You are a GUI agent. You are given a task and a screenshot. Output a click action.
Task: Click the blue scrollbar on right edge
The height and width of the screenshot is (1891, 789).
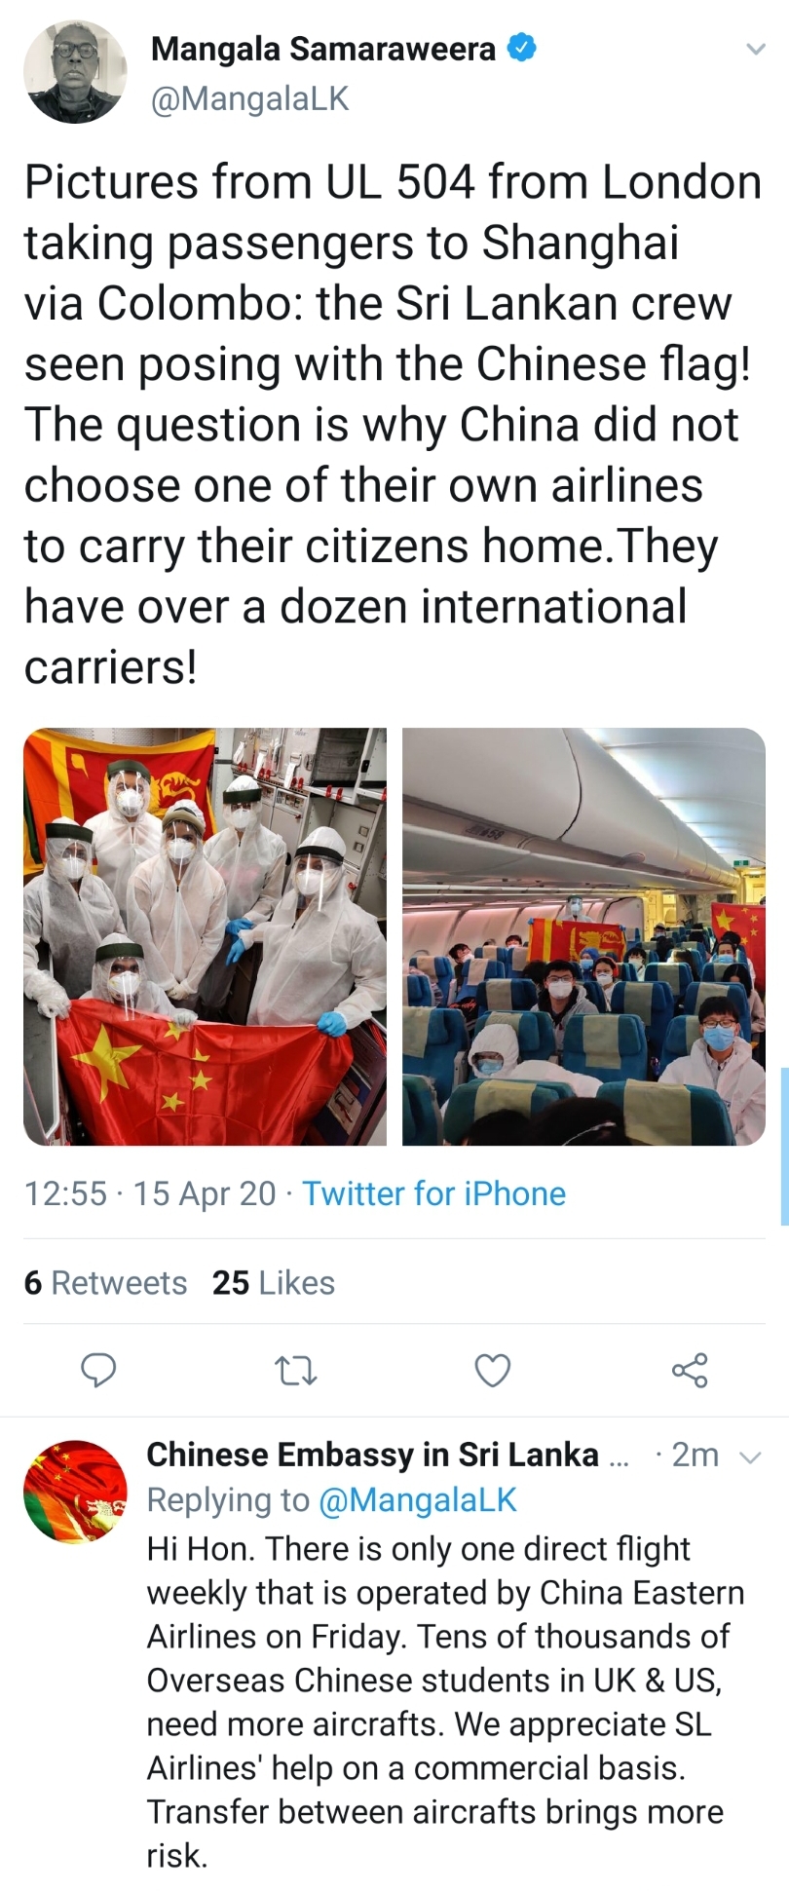(x=784, y=1146)
